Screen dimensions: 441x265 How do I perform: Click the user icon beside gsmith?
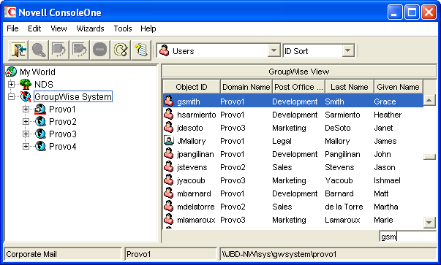tap(169, 101)
